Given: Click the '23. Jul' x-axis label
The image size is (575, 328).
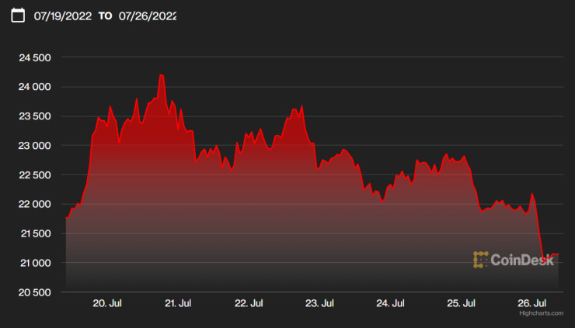Looking at the screenshot, I should click(x=321, y=304).
